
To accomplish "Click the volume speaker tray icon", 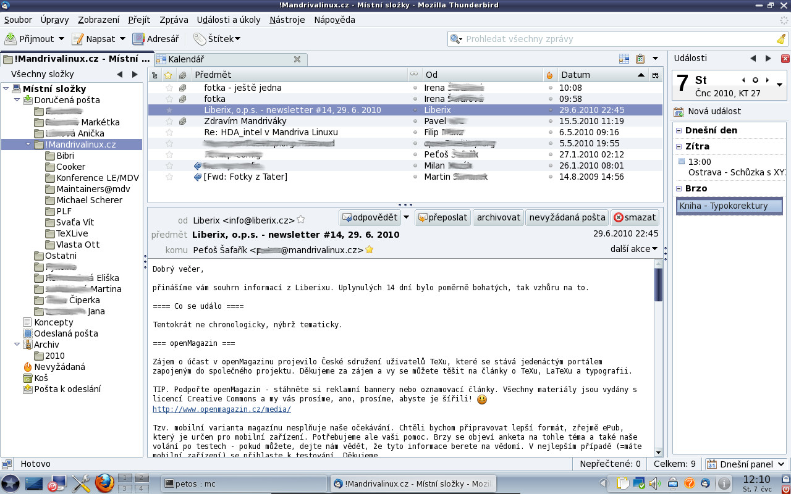I will pos(654,484).
